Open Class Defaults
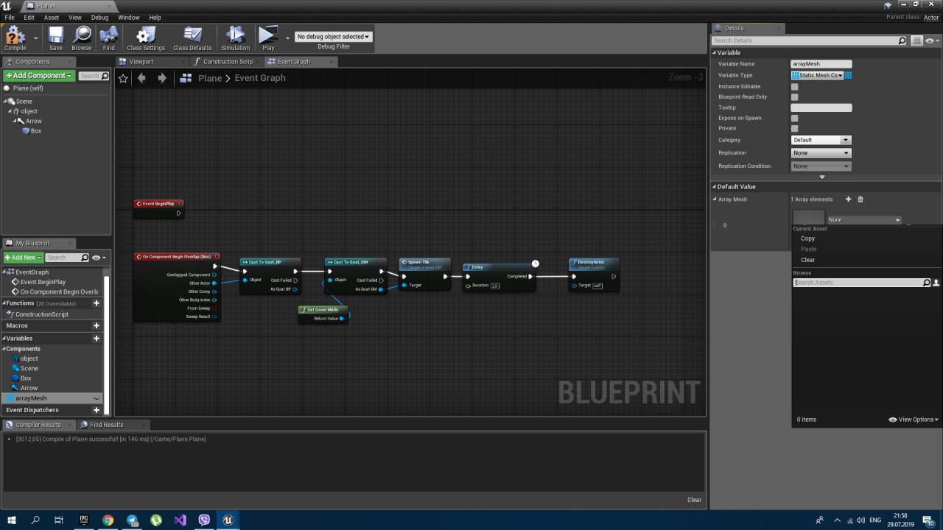943x530 pixels. pos(192,38)
